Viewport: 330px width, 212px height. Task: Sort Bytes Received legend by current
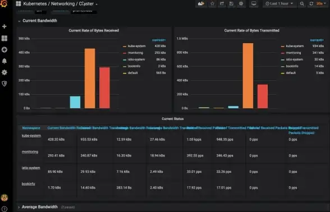159,40
